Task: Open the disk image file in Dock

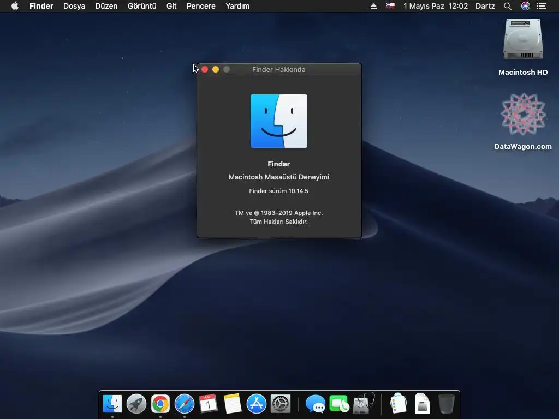Action: [423, 403]
